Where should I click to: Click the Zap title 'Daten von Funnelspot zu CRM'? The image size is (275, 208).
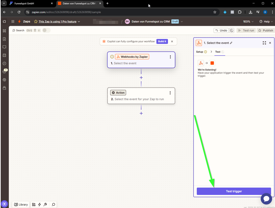click(151, 21)
